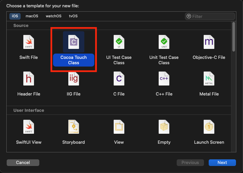
Task: Select the SwiftUI View template icon
Action: pyautogui.click(x=29, y=127)
